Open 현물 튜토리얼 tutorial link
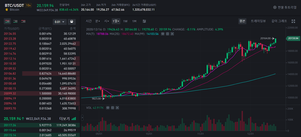The image size is (301, 137). [x=287, y=7]
